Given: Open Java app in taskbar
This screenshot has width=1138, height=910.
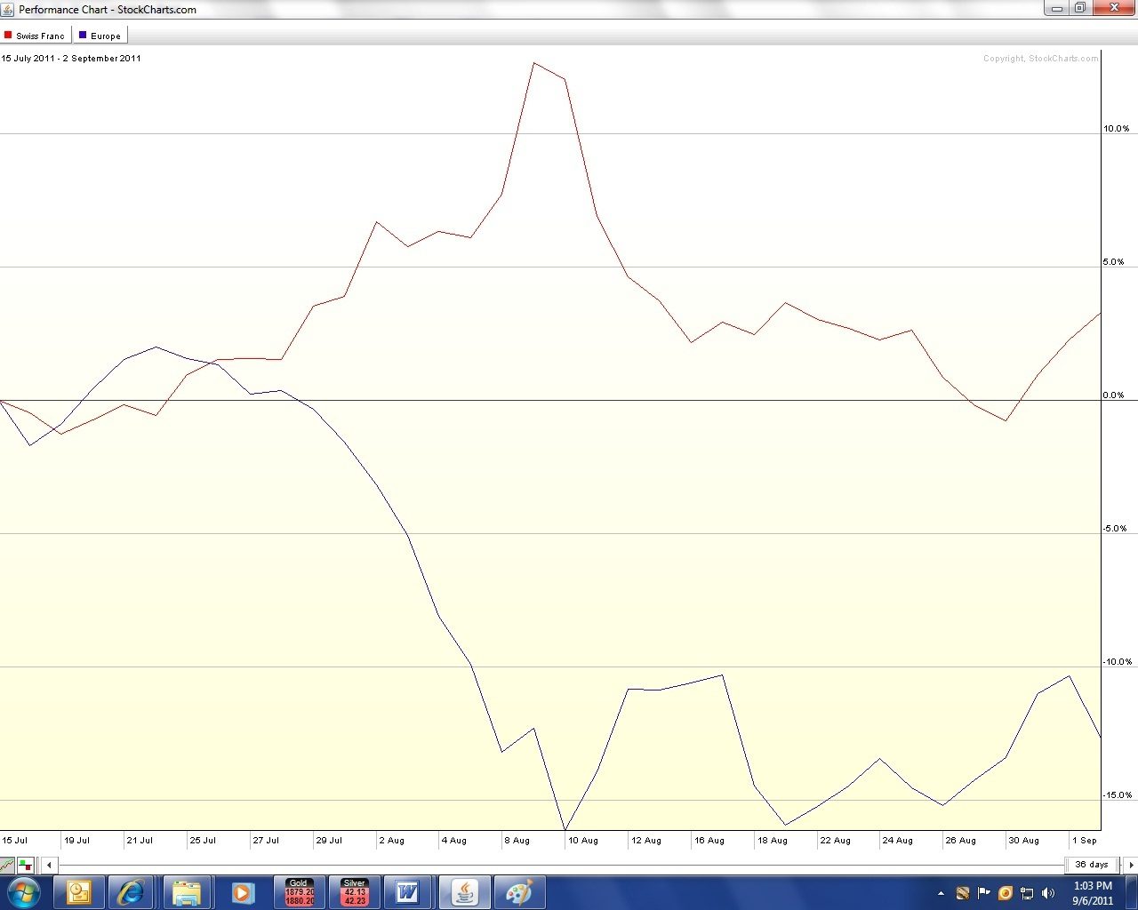Looking at the screenshot, I should pos(463,892).
